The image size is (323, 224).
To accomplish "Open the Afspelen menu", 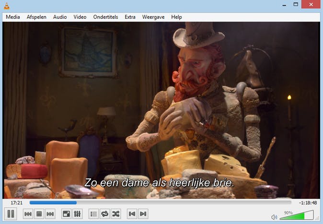I will tap(36, 17).
